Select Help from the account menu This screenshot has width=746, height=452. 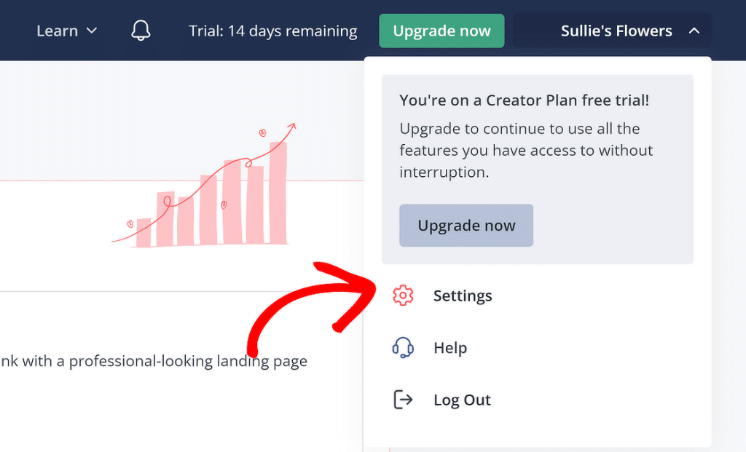pos(450,347)
